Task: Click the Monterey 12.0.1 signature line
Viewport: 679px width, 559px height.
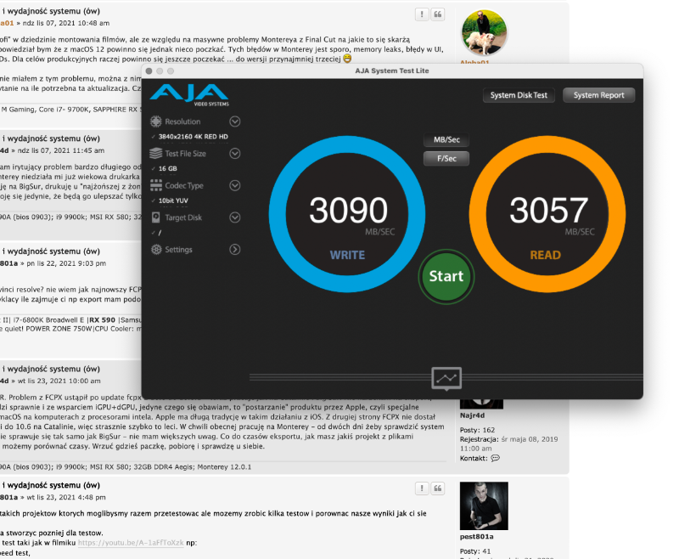Action: [x=126, y=466]
